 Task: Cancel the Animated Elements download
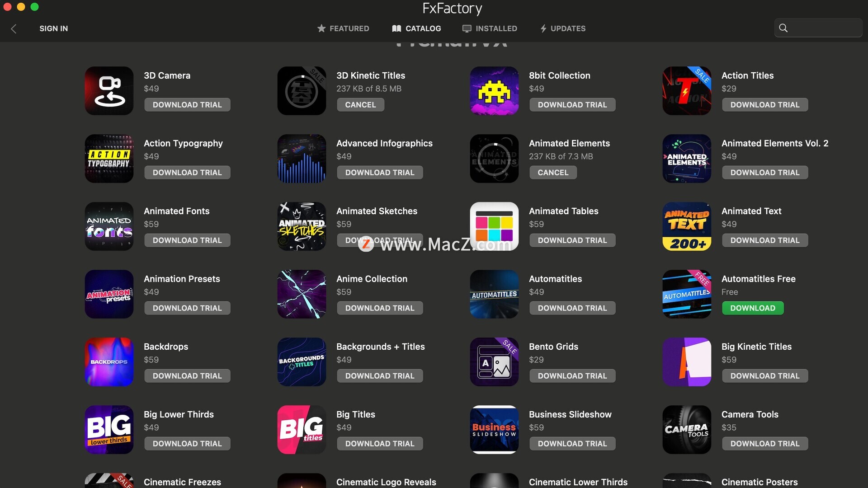click(553, 173)
